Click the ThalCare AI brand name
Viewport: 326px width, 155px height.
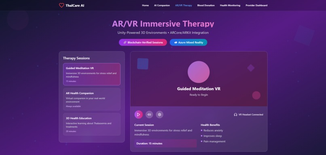click(75, 5)
